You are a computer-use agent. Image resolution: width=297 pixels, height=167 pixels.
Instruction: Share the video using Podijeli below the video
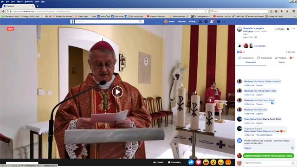158,162
